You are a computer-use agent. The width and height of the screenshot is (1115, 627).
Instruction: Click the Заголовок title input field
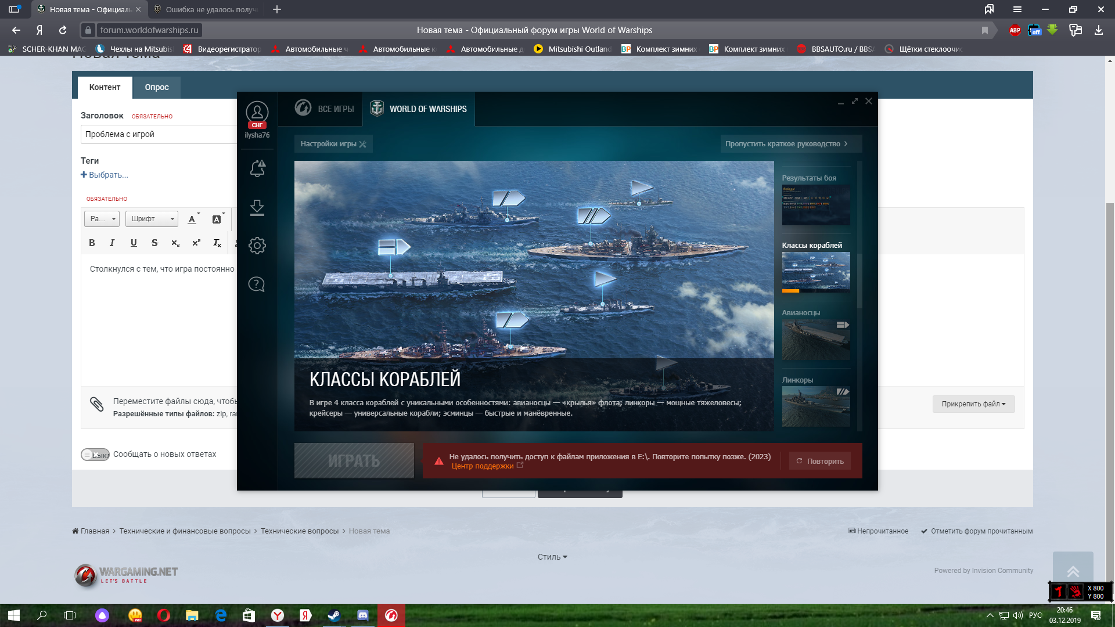(x=159, y=134)
